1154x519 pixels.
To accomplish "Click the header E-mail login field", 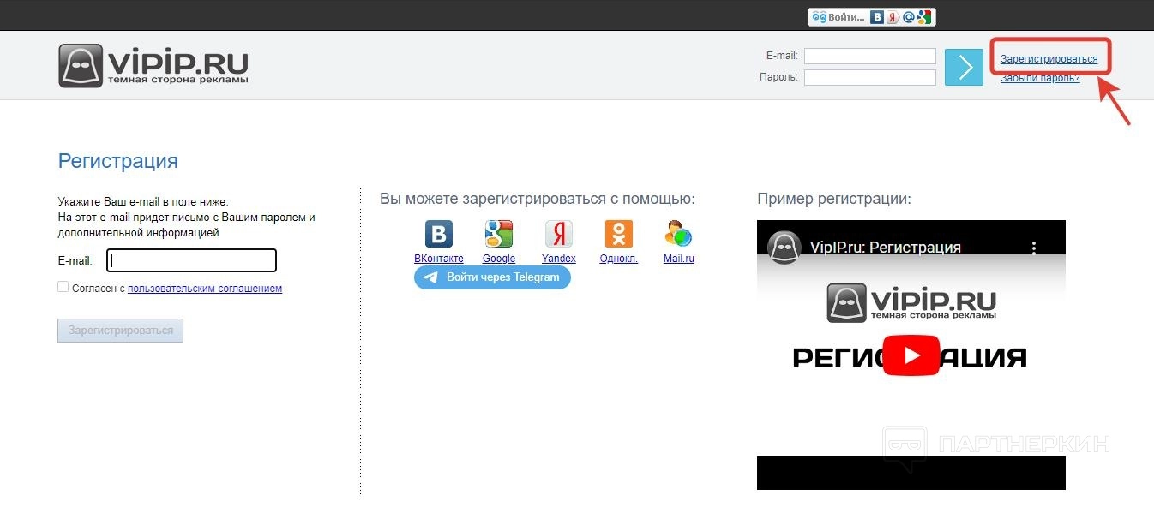I will 870,56.
